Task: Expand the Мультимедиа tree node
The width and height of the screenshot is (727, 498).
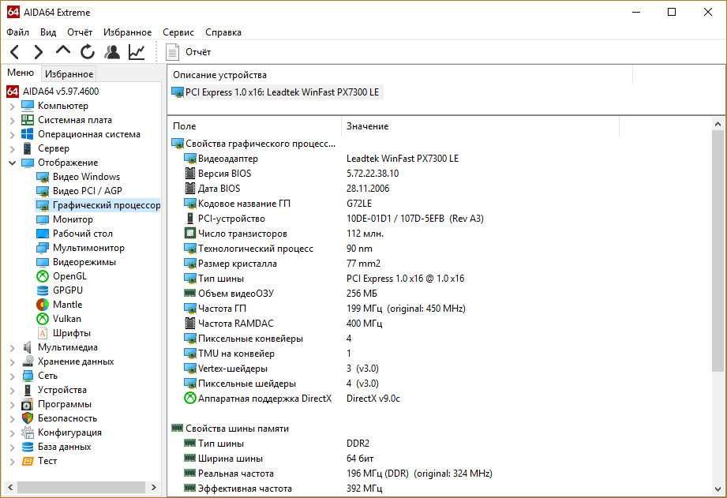Action: tap(13, 348)
